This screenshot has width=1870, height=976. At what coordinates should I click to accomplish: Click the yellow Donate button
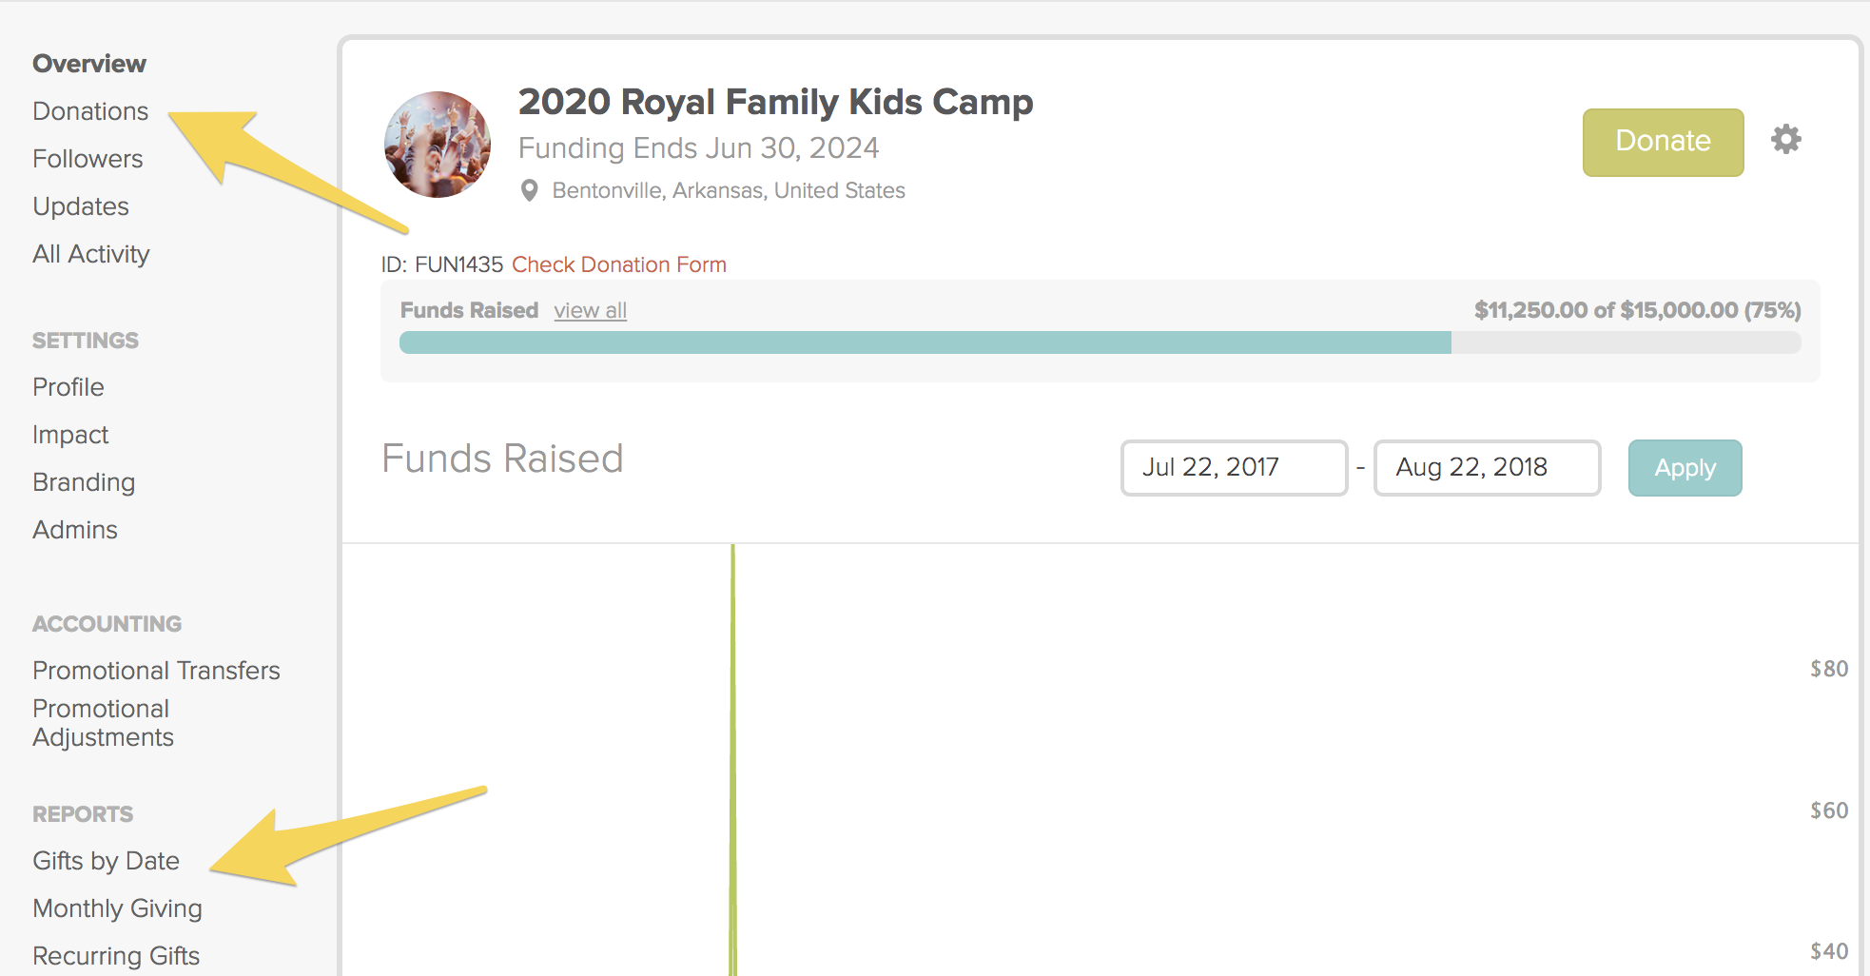(x=1663, y=142)
